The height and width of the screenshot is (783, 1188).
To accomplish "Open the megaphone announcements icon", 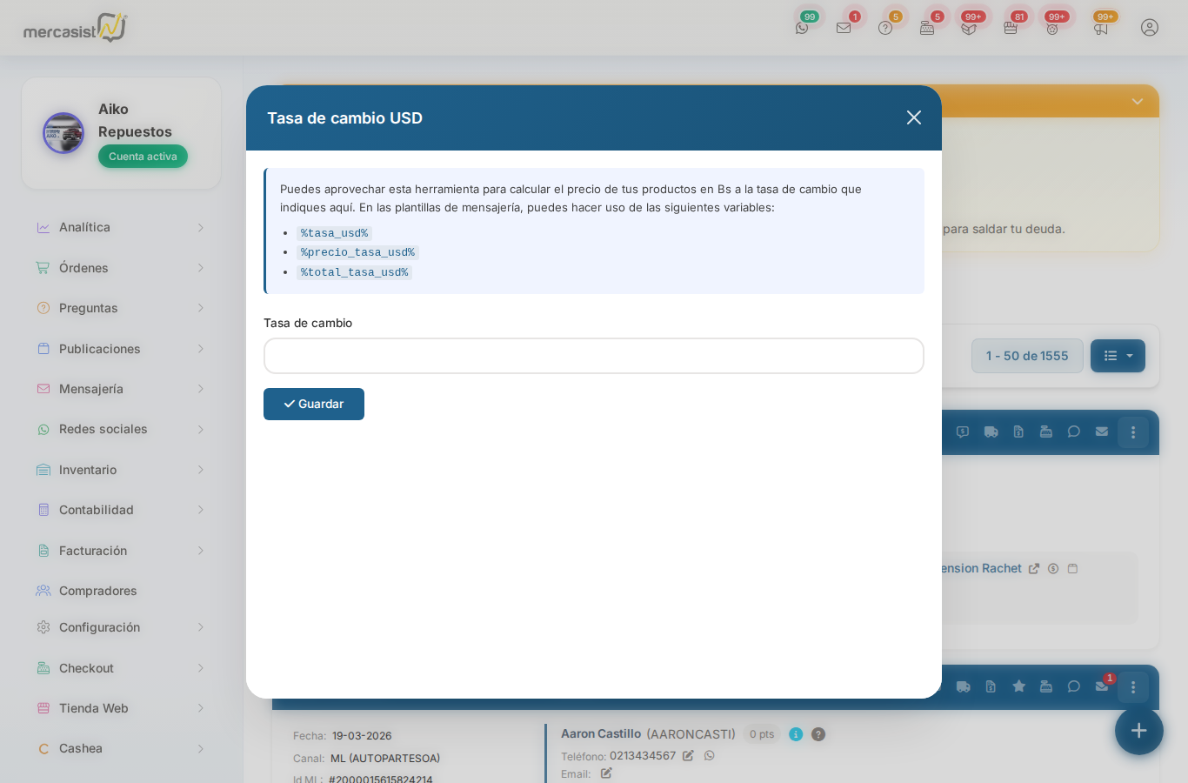I will pyautogui.click(x=1101, y=28).
